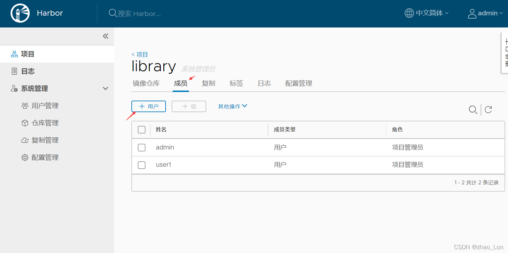
Task: Click the + 组 add group button
Action: [x=189, y=106]
